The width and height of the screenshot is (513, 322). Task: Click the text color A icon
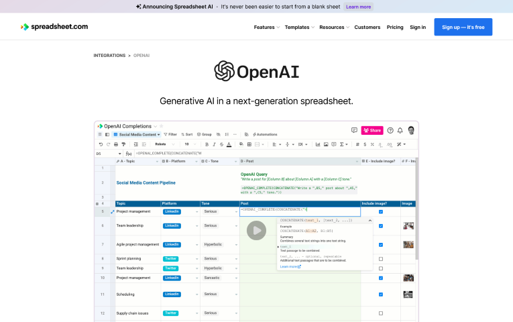[x=229, y=144]
